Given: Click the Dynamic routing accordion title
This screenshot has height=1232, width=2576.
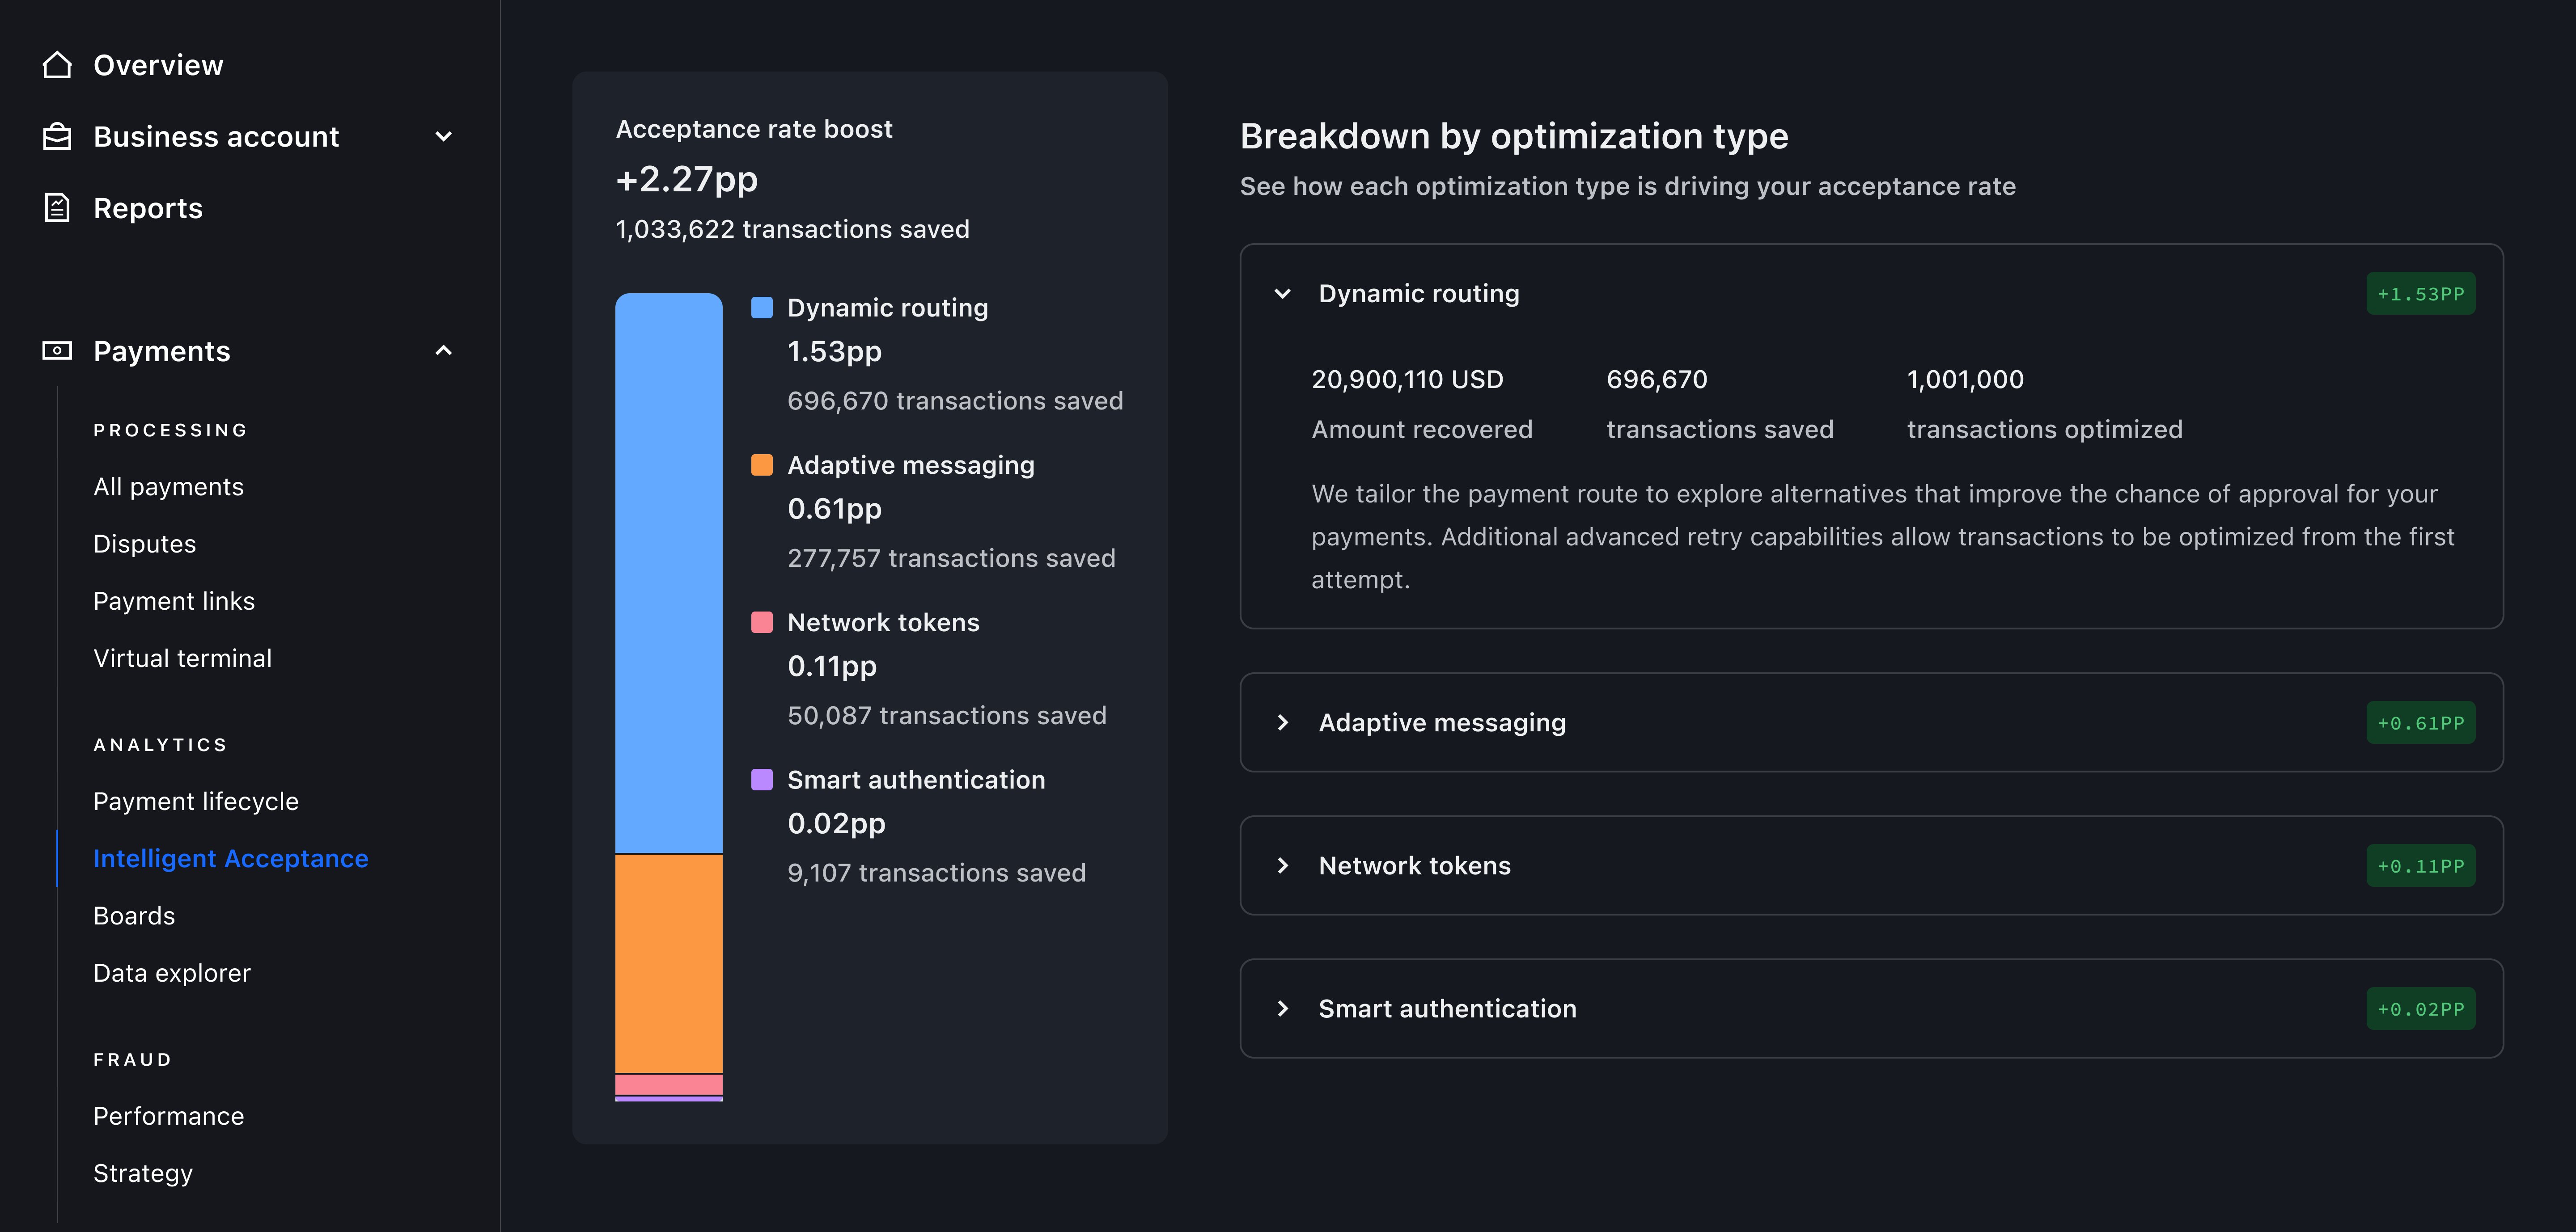Looking at the screenshot, I should pyautogui.click(x=1419, y=294).
